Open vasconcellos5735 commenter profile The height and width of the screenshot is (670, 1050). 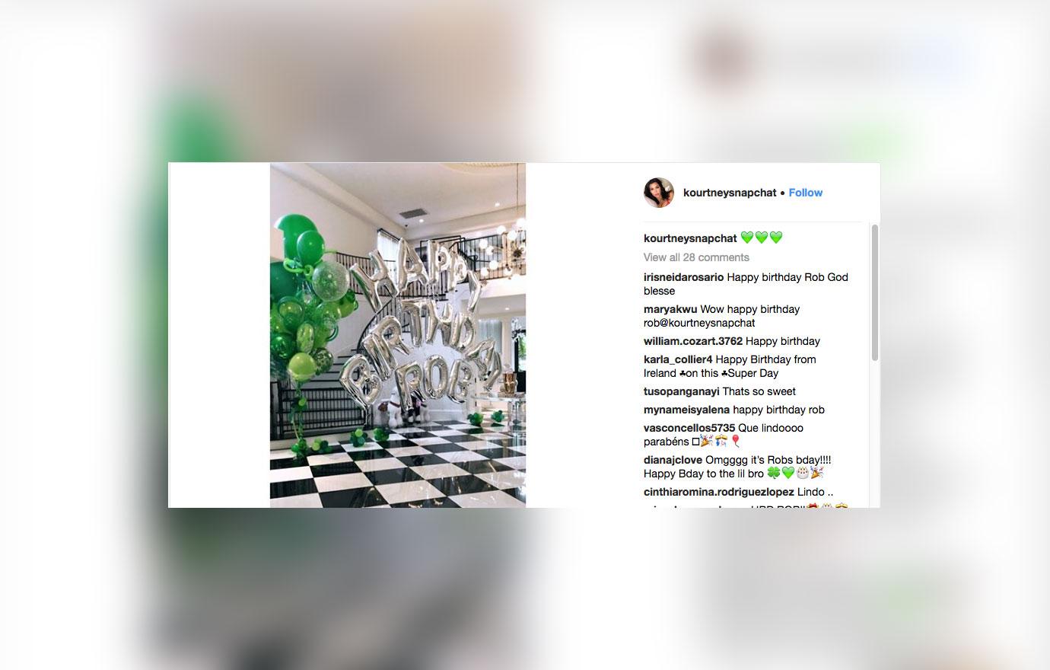[689, 428]
